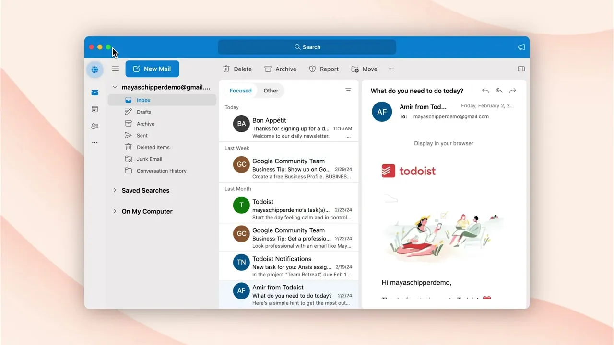Delete the selected message
The image size is (614, 345).
[237, 69]
